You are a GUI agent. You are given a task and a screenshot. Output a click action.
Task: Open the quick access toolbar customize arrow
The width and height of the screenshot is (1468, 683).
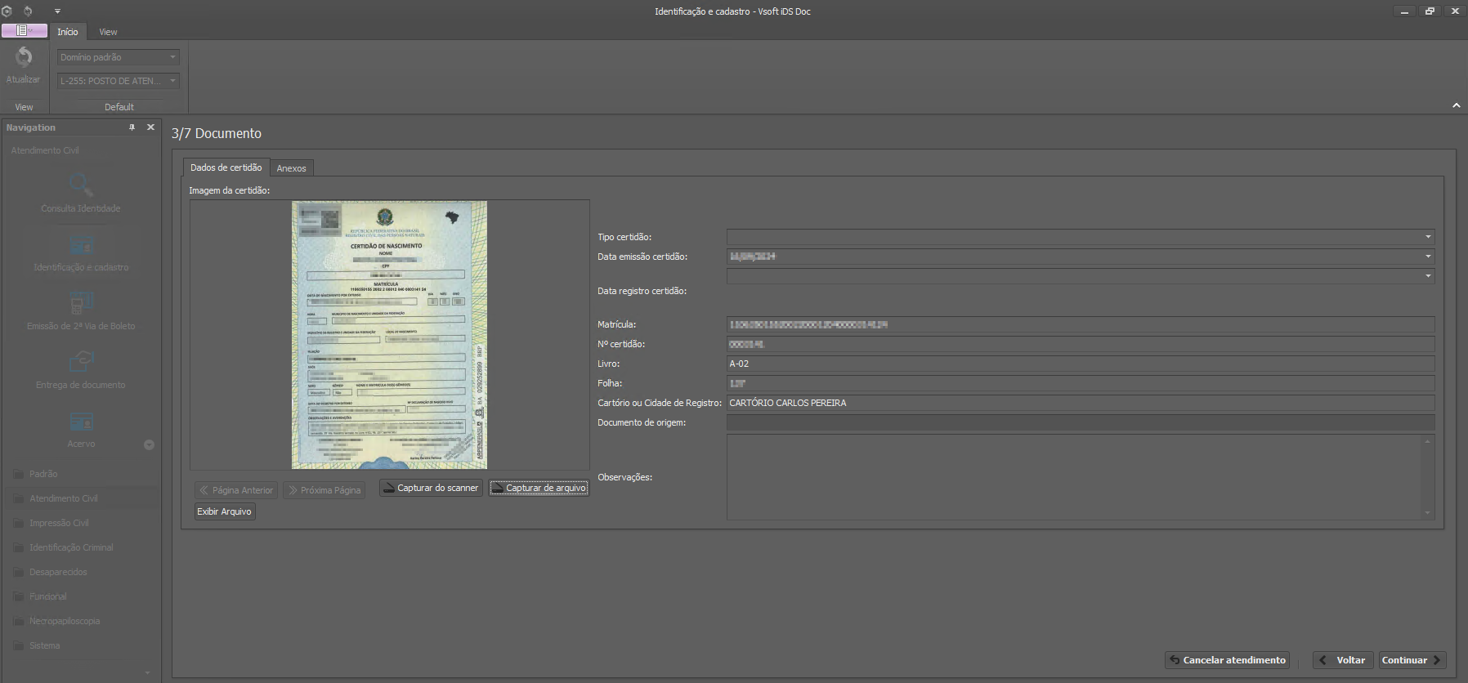click(57, 11)
